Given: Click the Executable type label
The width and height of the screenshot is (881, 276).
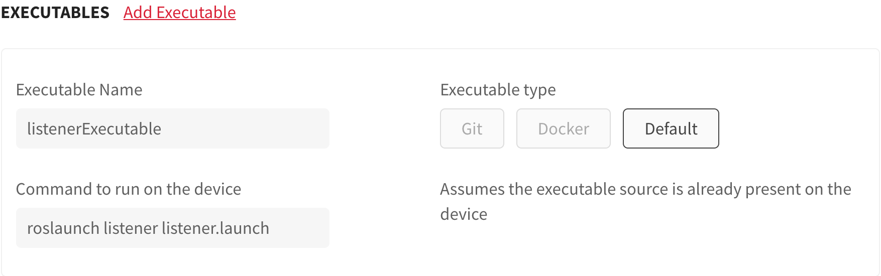Looking at the screenshot, I should point(498,90).
